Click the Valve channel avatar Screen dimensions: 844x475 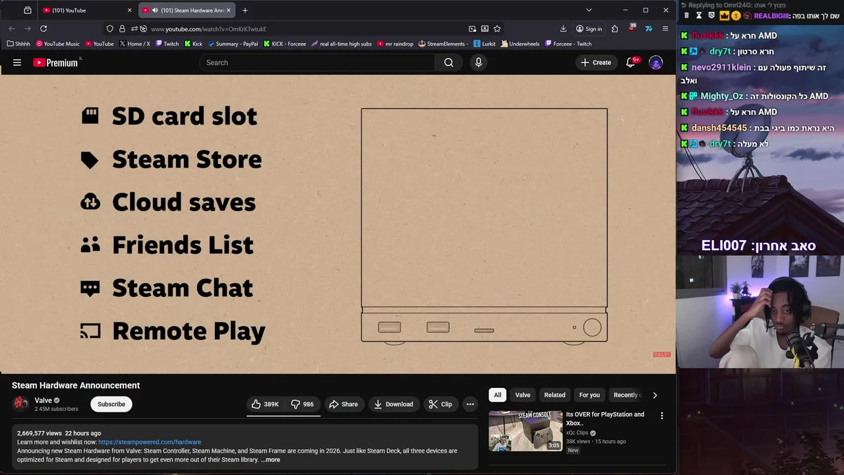(x=21, y=403)
